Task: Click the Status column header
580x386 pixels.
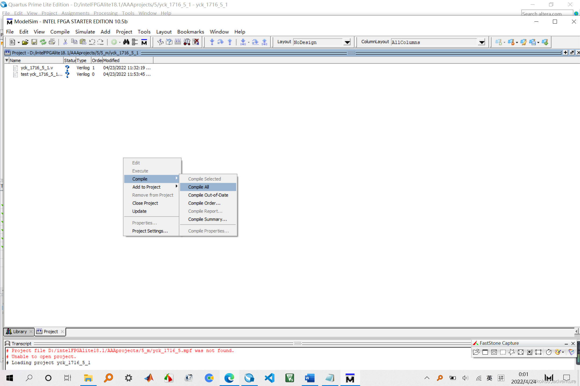Action: point(70,60)
